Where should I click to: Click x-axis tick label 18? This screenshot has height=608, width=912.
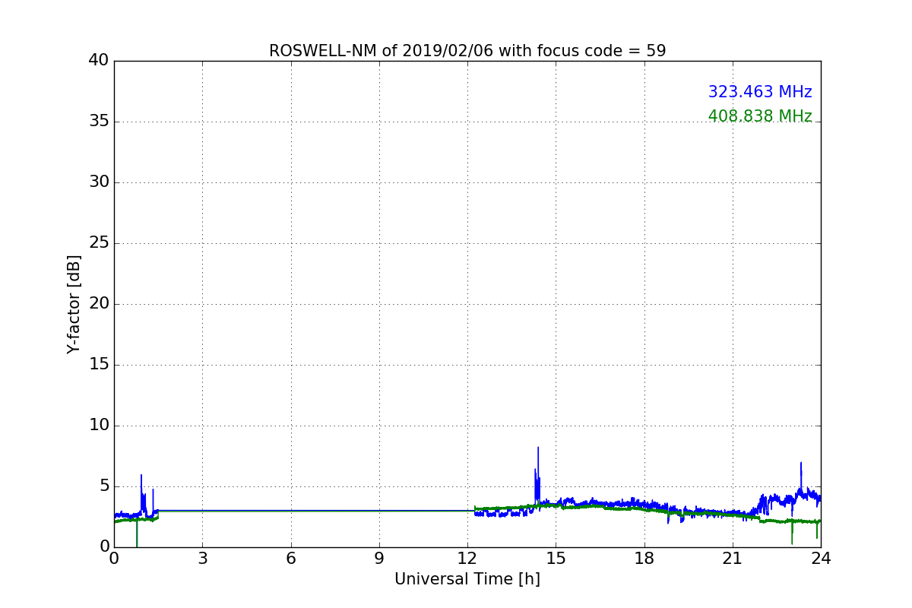644,559
